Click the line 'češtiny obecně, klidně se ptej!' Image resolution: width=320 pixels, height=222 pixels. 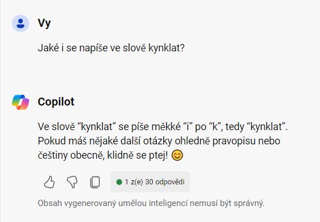click(x=103, y=155)
